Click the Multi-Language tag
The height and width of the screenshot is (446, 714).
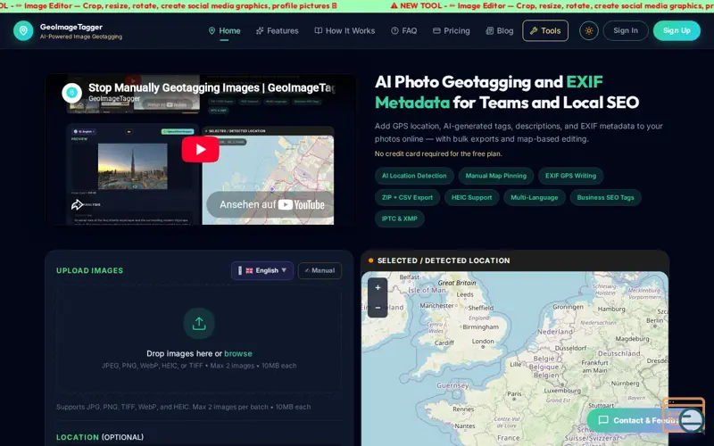[x=534, y=197]
